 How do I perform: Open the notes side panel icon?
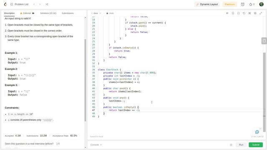tap(264, 41)
